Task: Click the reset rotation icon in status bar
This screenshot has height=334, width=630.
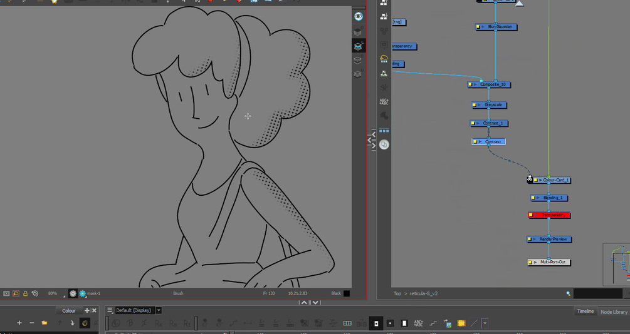Action: point(35,293)
